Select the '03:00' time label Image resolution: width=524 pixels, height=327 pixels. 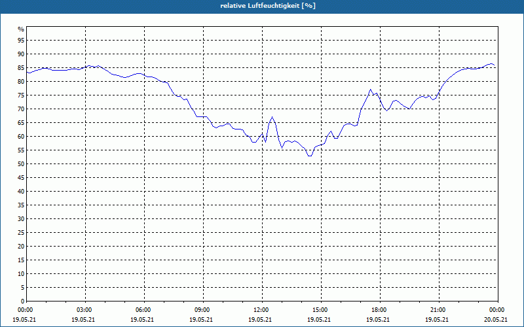tap(85, 310)
